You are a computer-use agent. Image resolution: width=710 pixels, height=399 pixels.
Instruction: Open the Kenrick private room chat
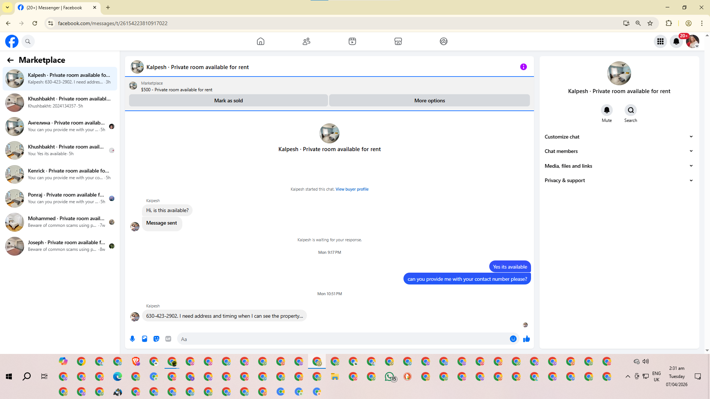[x=60, y=174]
